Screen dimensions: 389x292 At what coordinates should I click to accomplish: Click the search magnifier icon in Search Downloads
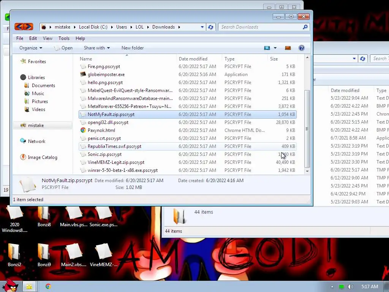pyautogui.click(x=305, y=27)
